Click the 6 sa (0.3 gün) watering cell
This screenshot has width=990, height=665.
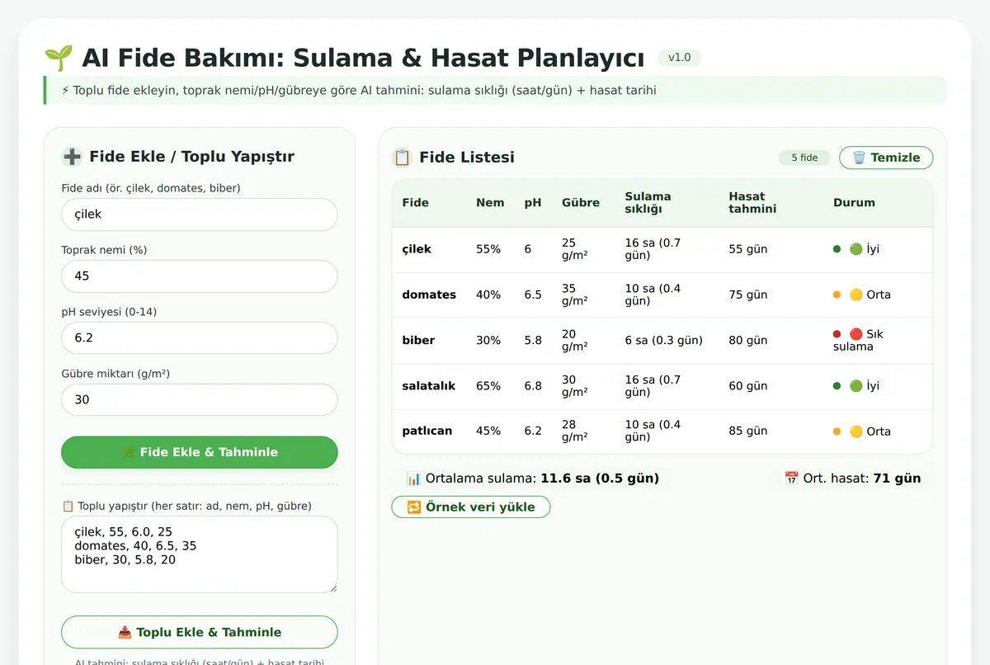(664, 340)
